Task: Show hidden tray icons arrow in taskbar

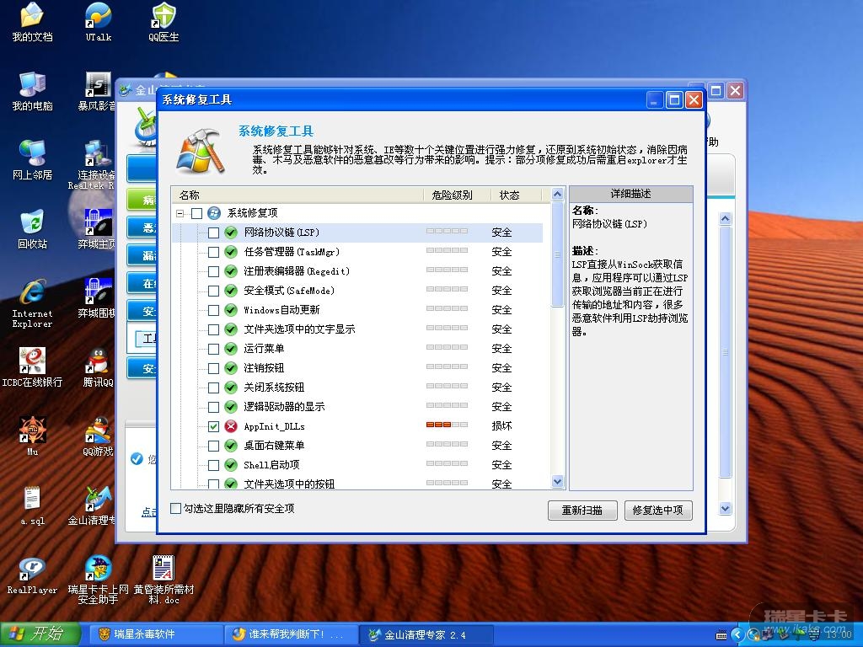Action: 737,635
